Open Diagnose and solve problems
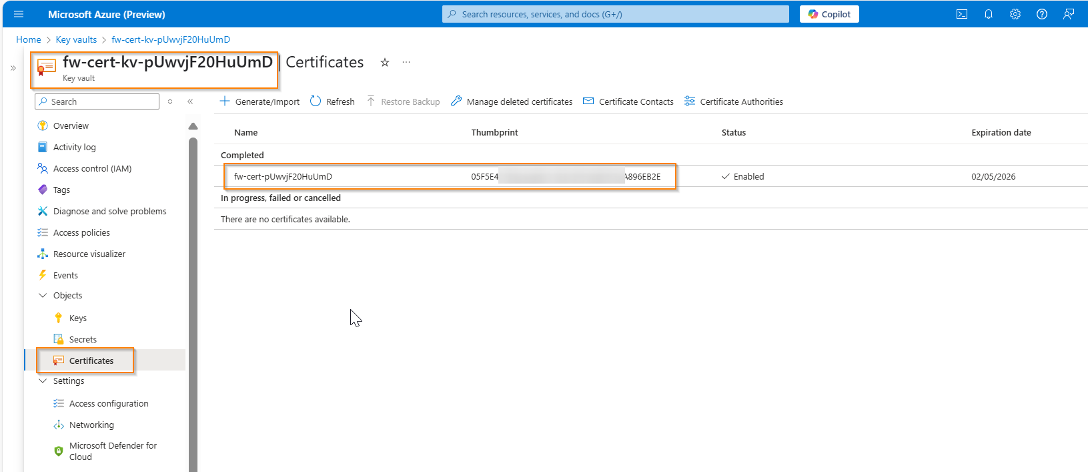 pyautogui.click(x=109, y=211)
